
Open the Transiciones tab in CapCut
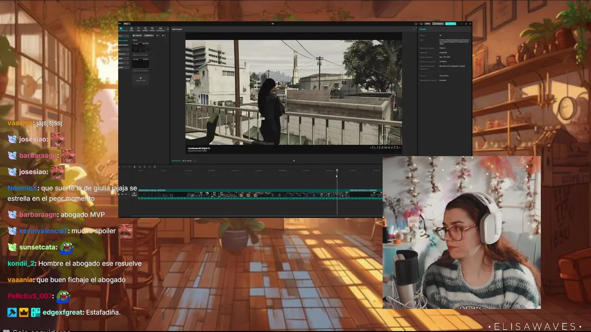[160, 29]
